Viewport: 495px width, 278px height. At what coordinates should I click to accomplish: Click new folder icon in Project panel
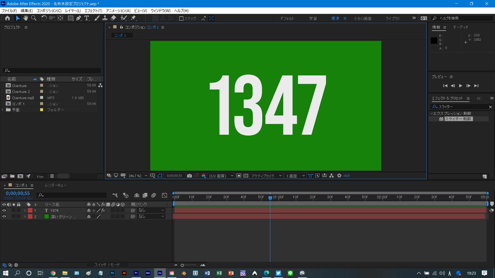(x=12, y=176)
